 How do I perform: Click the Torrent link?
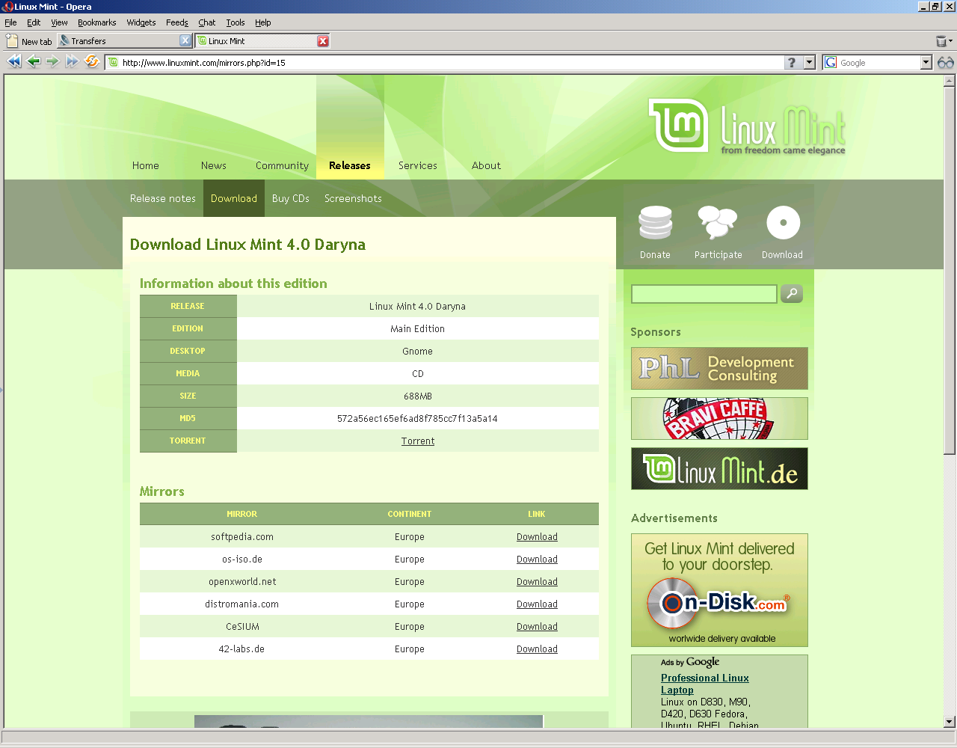coord(418,441)
